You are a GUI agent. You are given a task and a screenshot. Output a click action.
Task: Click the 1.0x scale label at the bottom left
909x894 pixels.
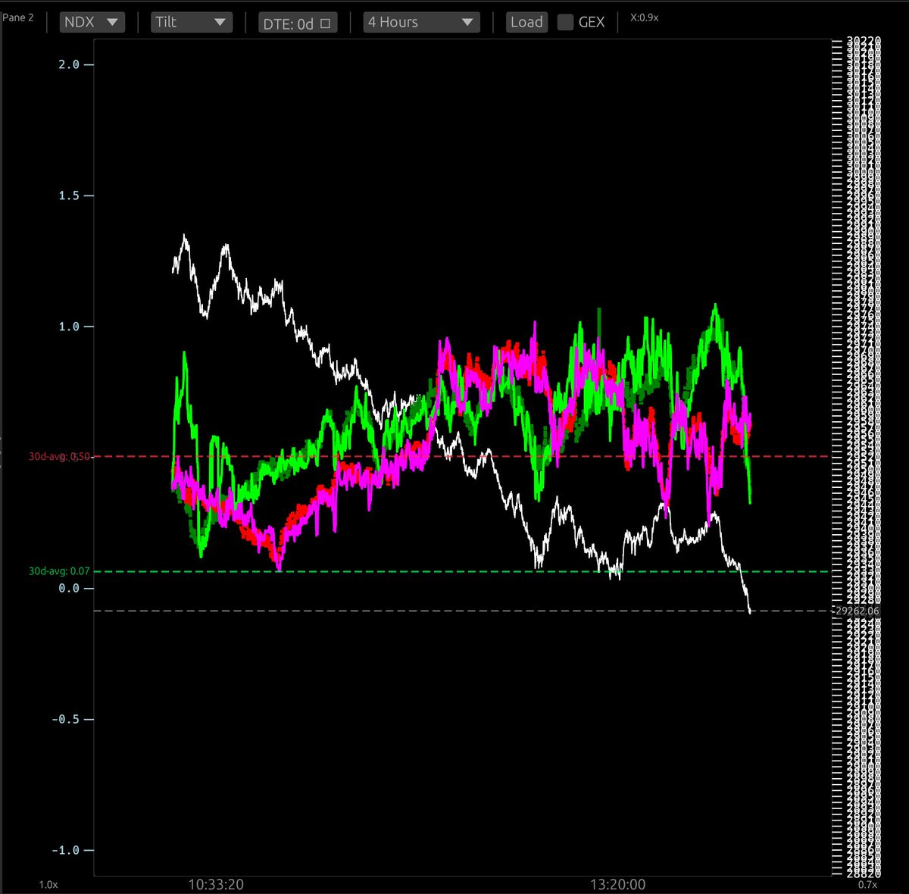[48, 884]
